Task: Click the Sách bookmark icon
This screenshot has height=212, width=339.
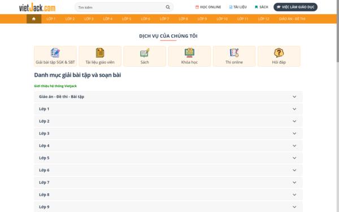Action: pyautogui.click(x=256, y=7)
